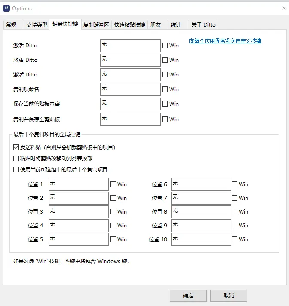Click the first 激活 Ditto hotkey field
This screenshot has height=306, width=289.
tap(131, 46)
